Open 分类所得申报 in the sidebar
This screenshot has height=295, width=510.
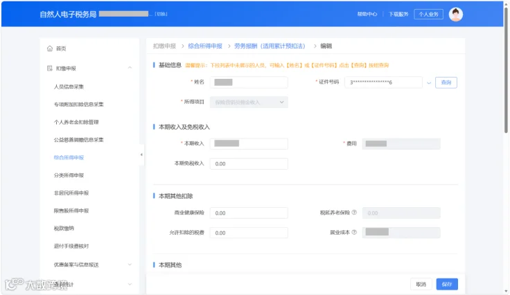(x=69, y=175)
